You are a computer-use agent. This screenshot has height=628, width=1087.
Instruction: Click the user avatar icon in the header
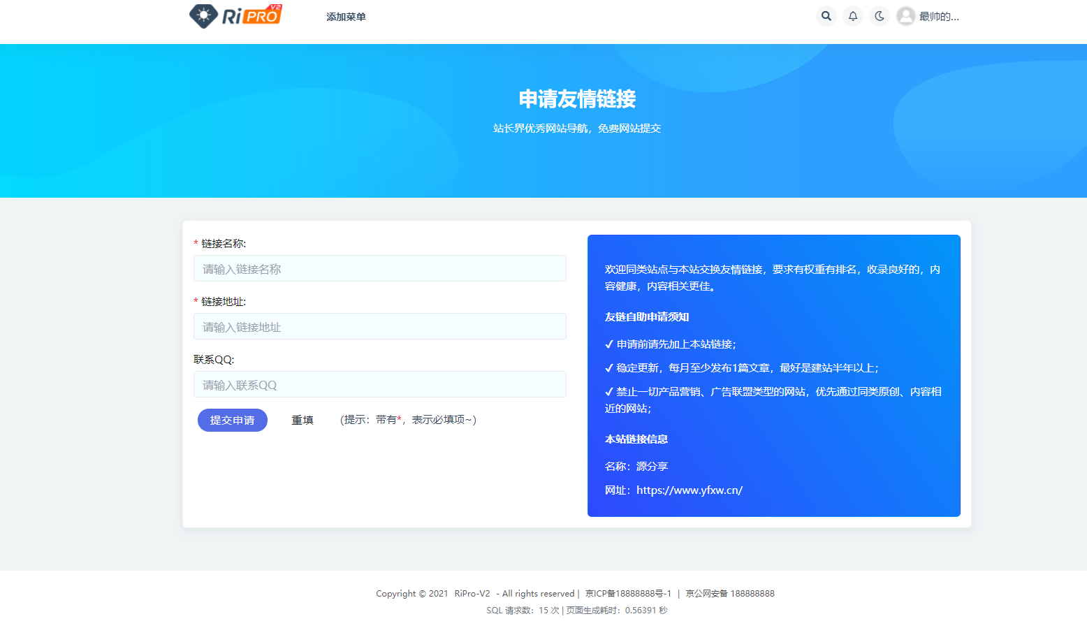(905, 15)
